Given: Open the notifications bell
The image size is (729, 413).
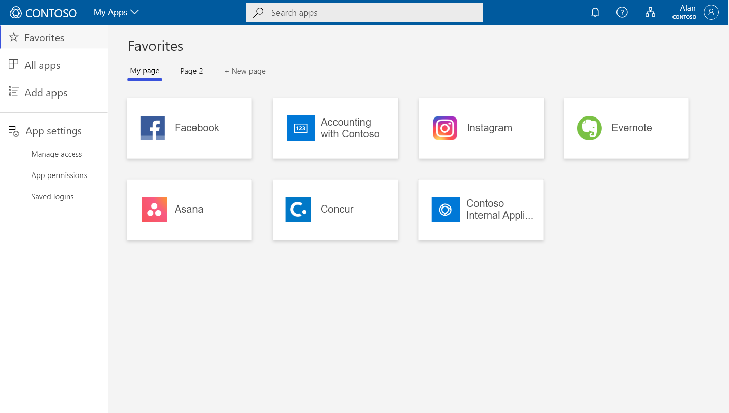Looking at the screenshot, I should pos(595,13).
